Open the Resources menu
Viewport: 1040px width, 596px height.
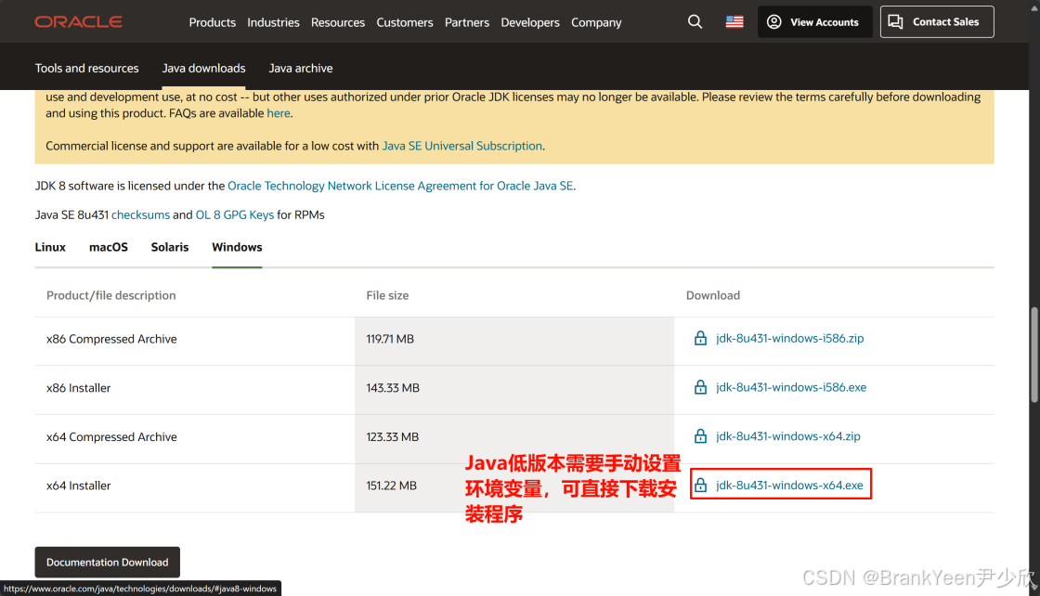pos(338,22)
